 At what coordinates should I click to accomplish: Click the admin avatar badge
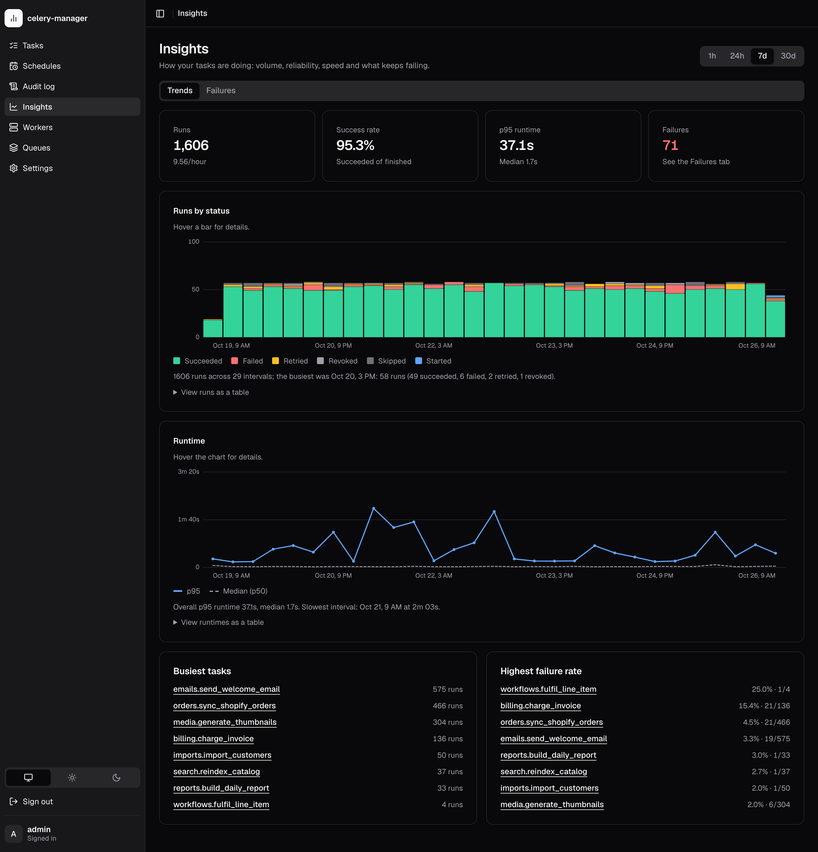click(13, 834)
